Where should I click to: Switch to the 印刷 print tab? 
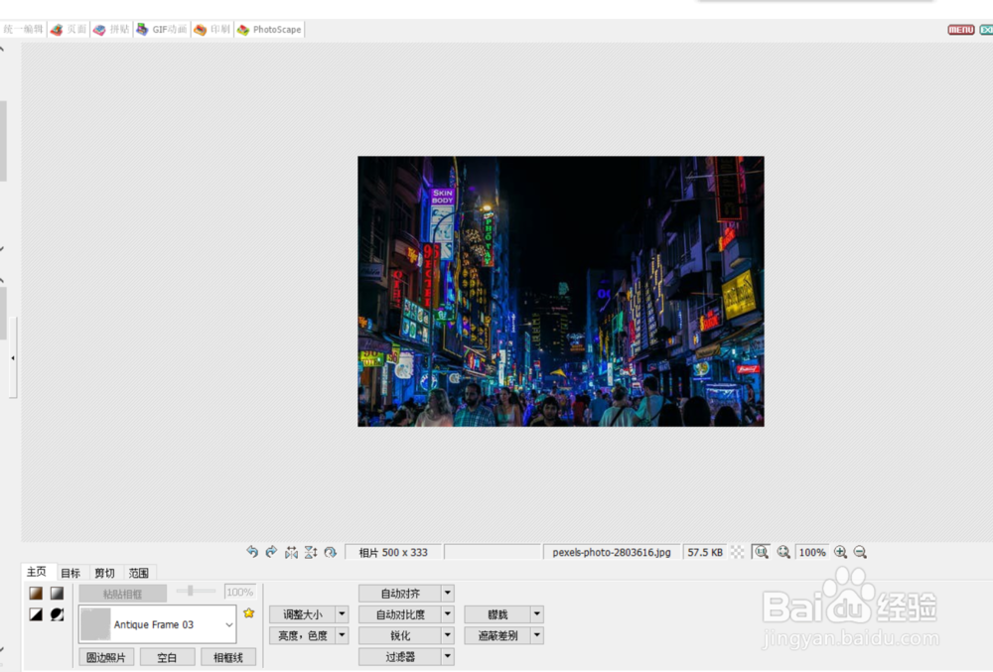point(213,29)
